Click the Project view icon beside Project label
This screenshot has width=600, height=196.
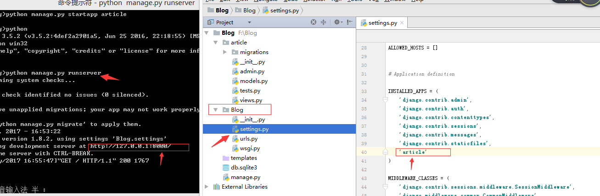pos(211,22)
